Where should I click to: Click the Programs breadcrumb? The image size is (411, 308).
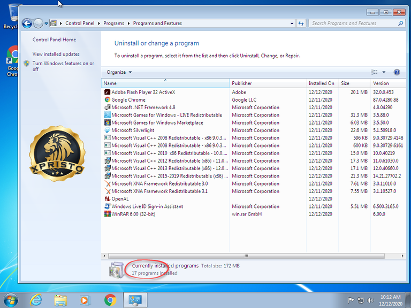113,24
